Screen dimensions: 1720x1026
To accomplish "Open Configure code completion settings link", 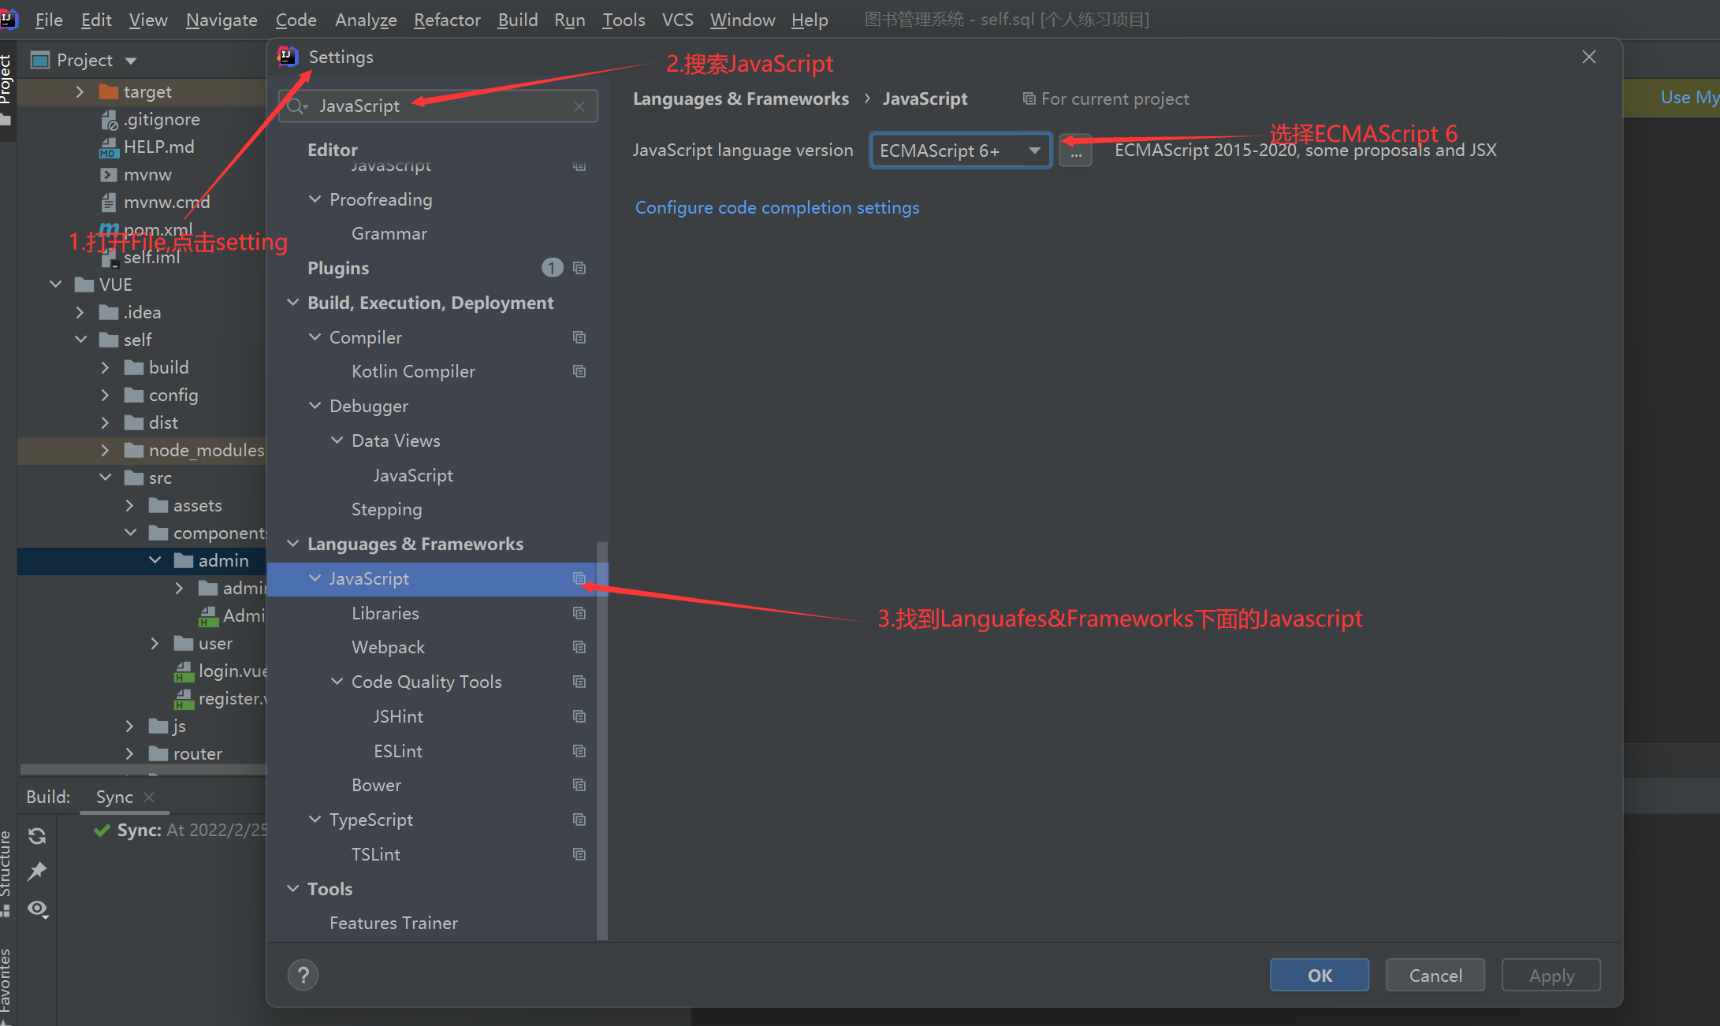I will pos(777,207).
